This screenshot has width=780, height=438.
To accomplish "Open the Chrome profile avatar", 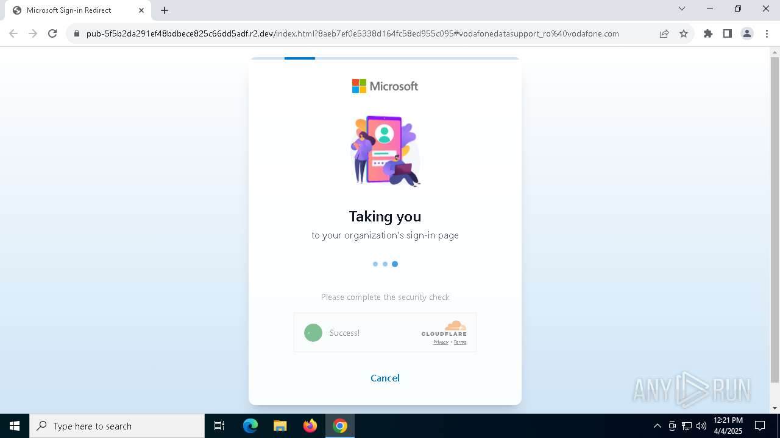I will (x=747, y=33).
